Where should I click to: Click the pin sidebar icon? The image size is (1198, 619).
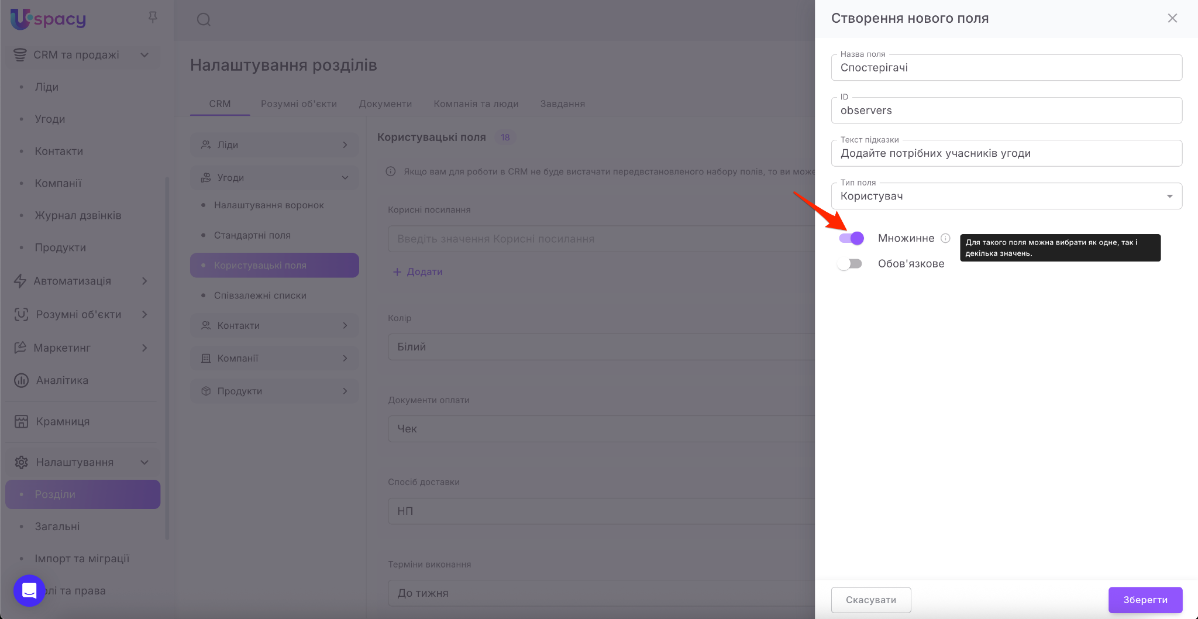[153, 18]
